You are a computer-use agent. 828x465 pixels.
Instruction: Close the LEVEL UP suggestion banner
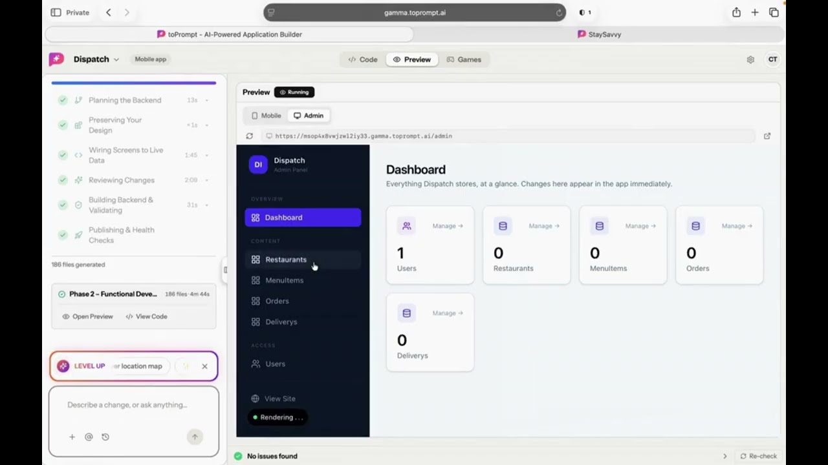tap(204, 366)
